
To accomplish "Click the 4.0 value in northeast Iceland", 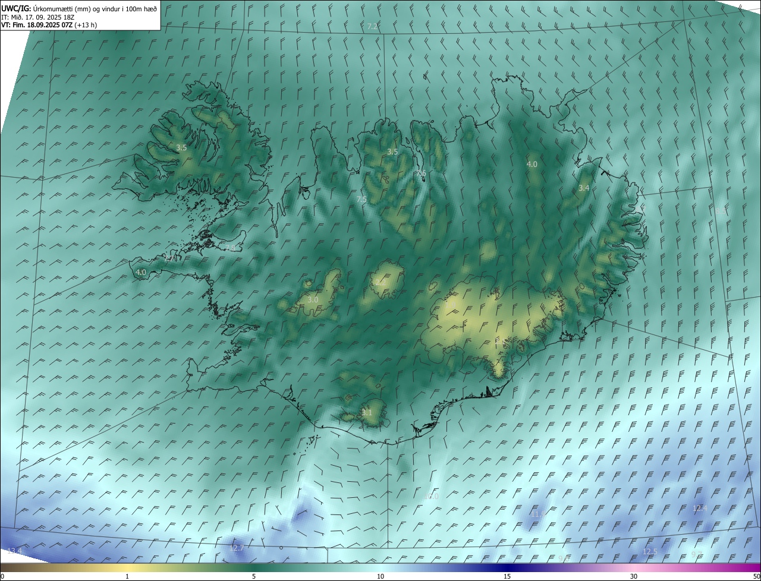I will pos(532,164).
